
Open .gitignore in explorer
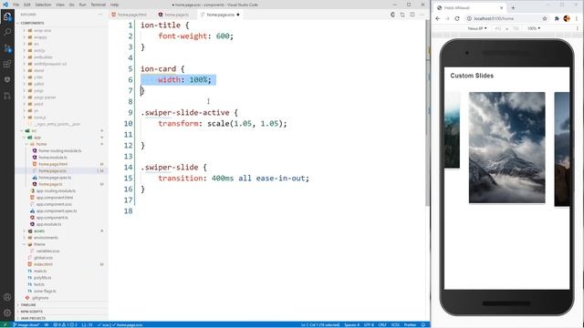tap(40, 298)
